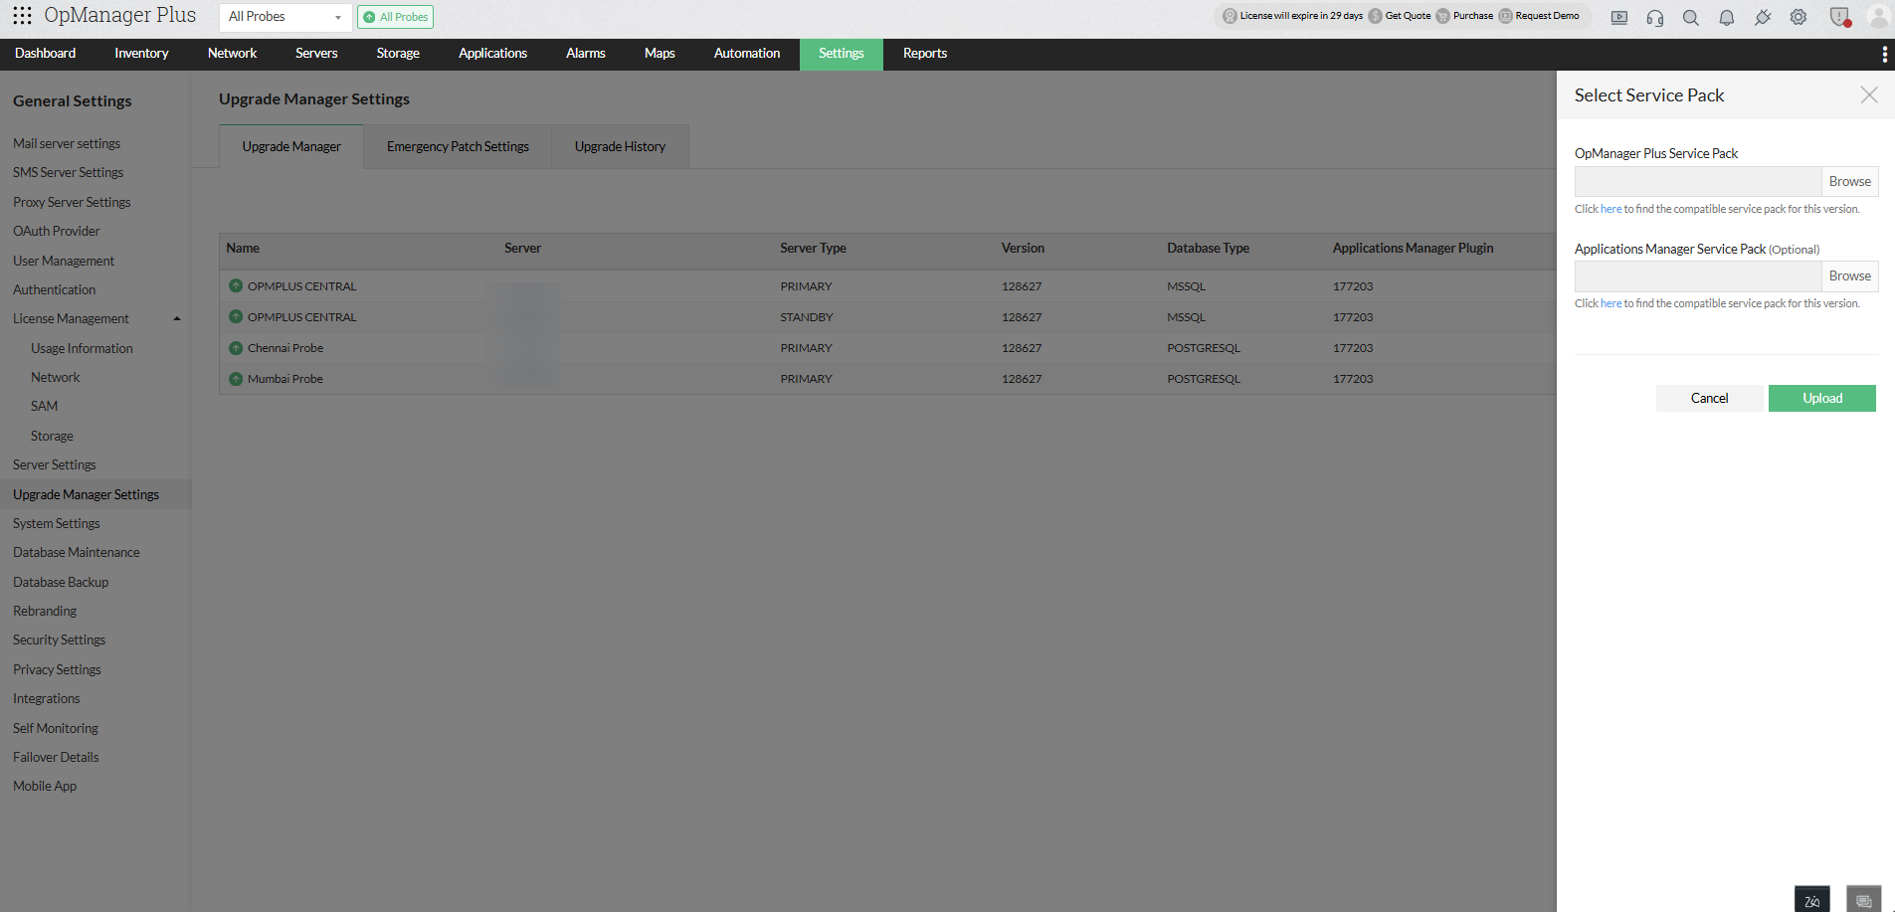
Task: Open Security Settings
Action: 59,639
